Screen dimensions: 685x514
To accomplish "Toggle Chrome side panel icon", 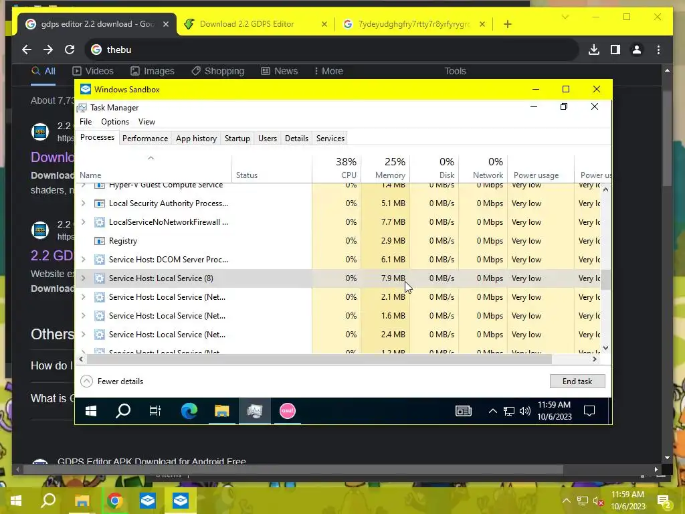I will coord(615,50).
